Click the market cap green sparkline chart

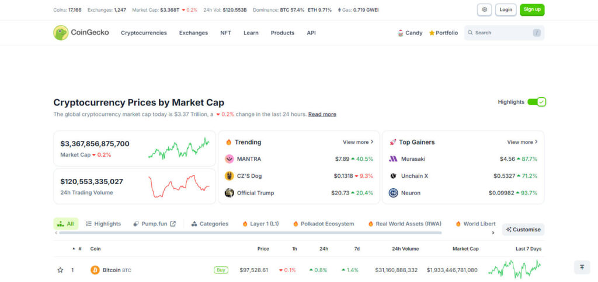(179, 149)
